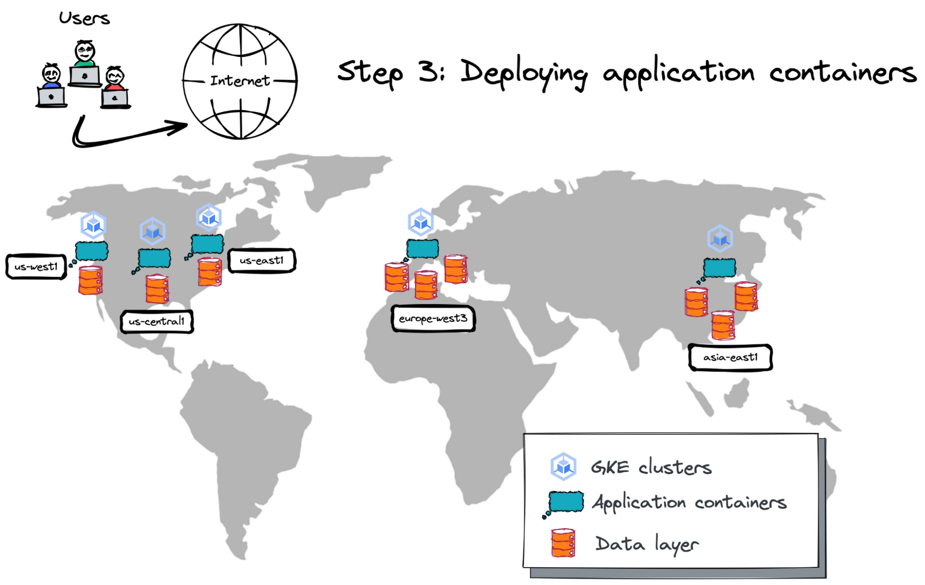Select the GKE cluster icon for us-east1

click(x=209, y=217)
